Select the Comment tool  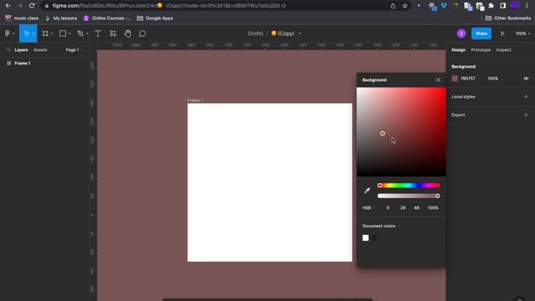pos(143,33)
